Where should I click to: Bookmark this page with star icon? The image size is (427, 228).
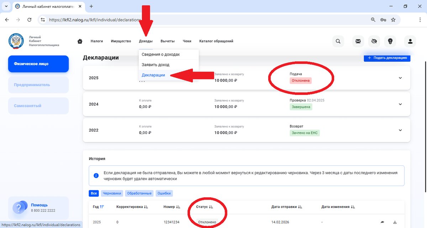393,20
